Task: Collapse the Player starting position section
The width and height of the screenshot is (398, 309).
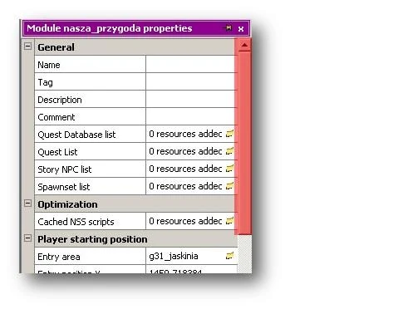Action: click(27, 238)
